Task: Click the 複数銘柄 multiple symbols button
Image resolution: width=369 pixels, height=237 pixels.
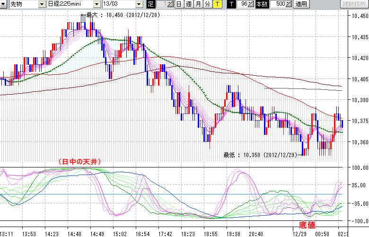Action: 353,4
